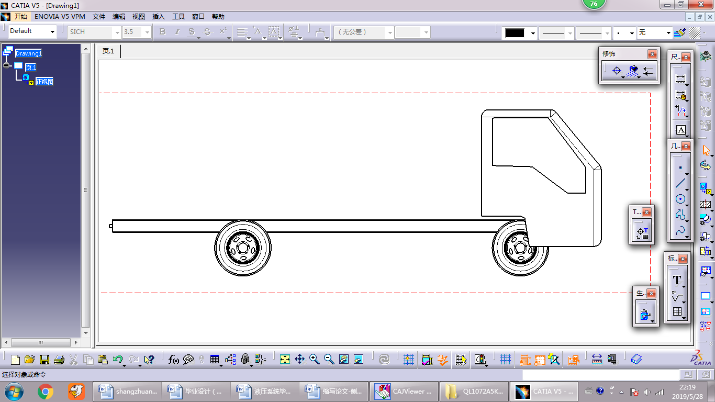Viewport: 715px width, 402px height.
Task: Select the Circle tool in geometry palette
Action: point(680,199)
